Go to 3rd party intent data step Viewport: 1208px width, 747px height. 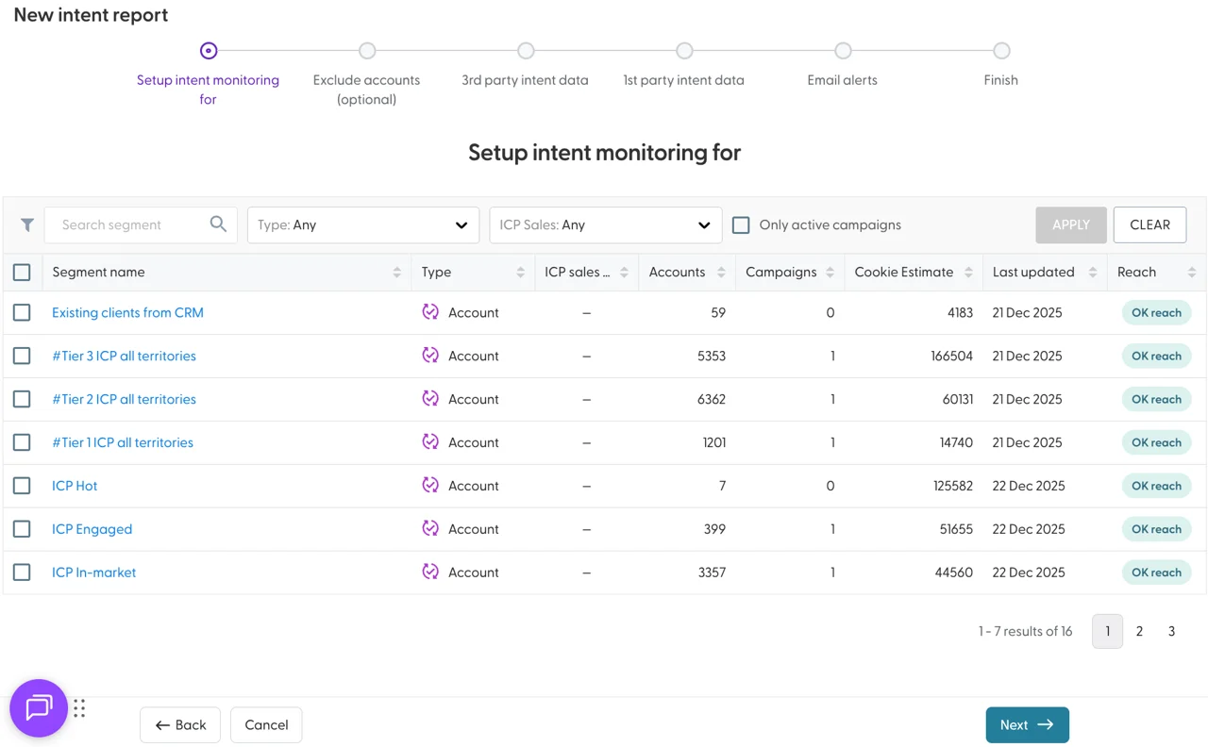pyautogui.click(x=526, y=51)
